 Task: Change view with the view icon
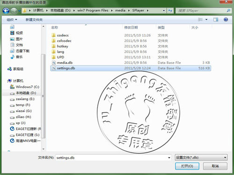point(200,20)
